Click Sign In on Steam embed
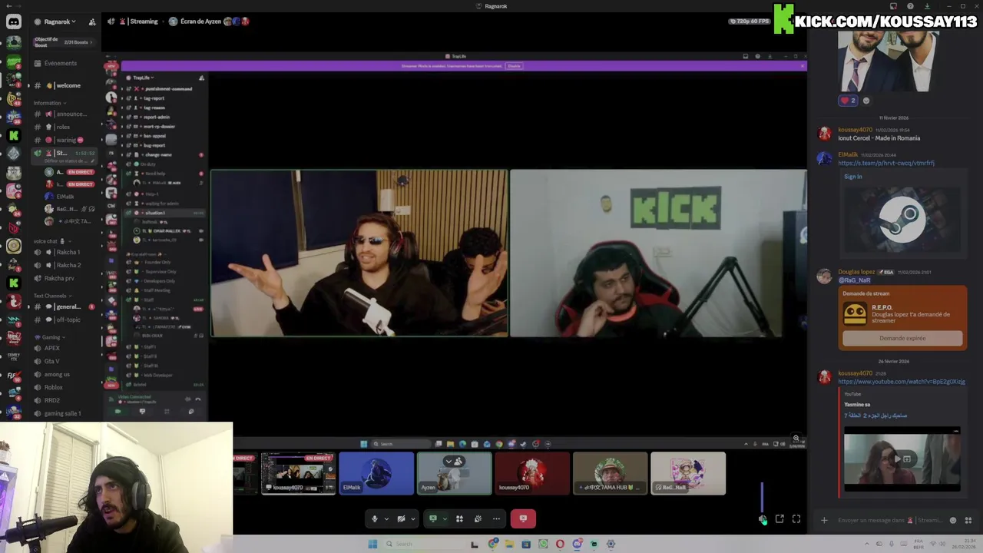The image size is (983, 553). [852, 177]
